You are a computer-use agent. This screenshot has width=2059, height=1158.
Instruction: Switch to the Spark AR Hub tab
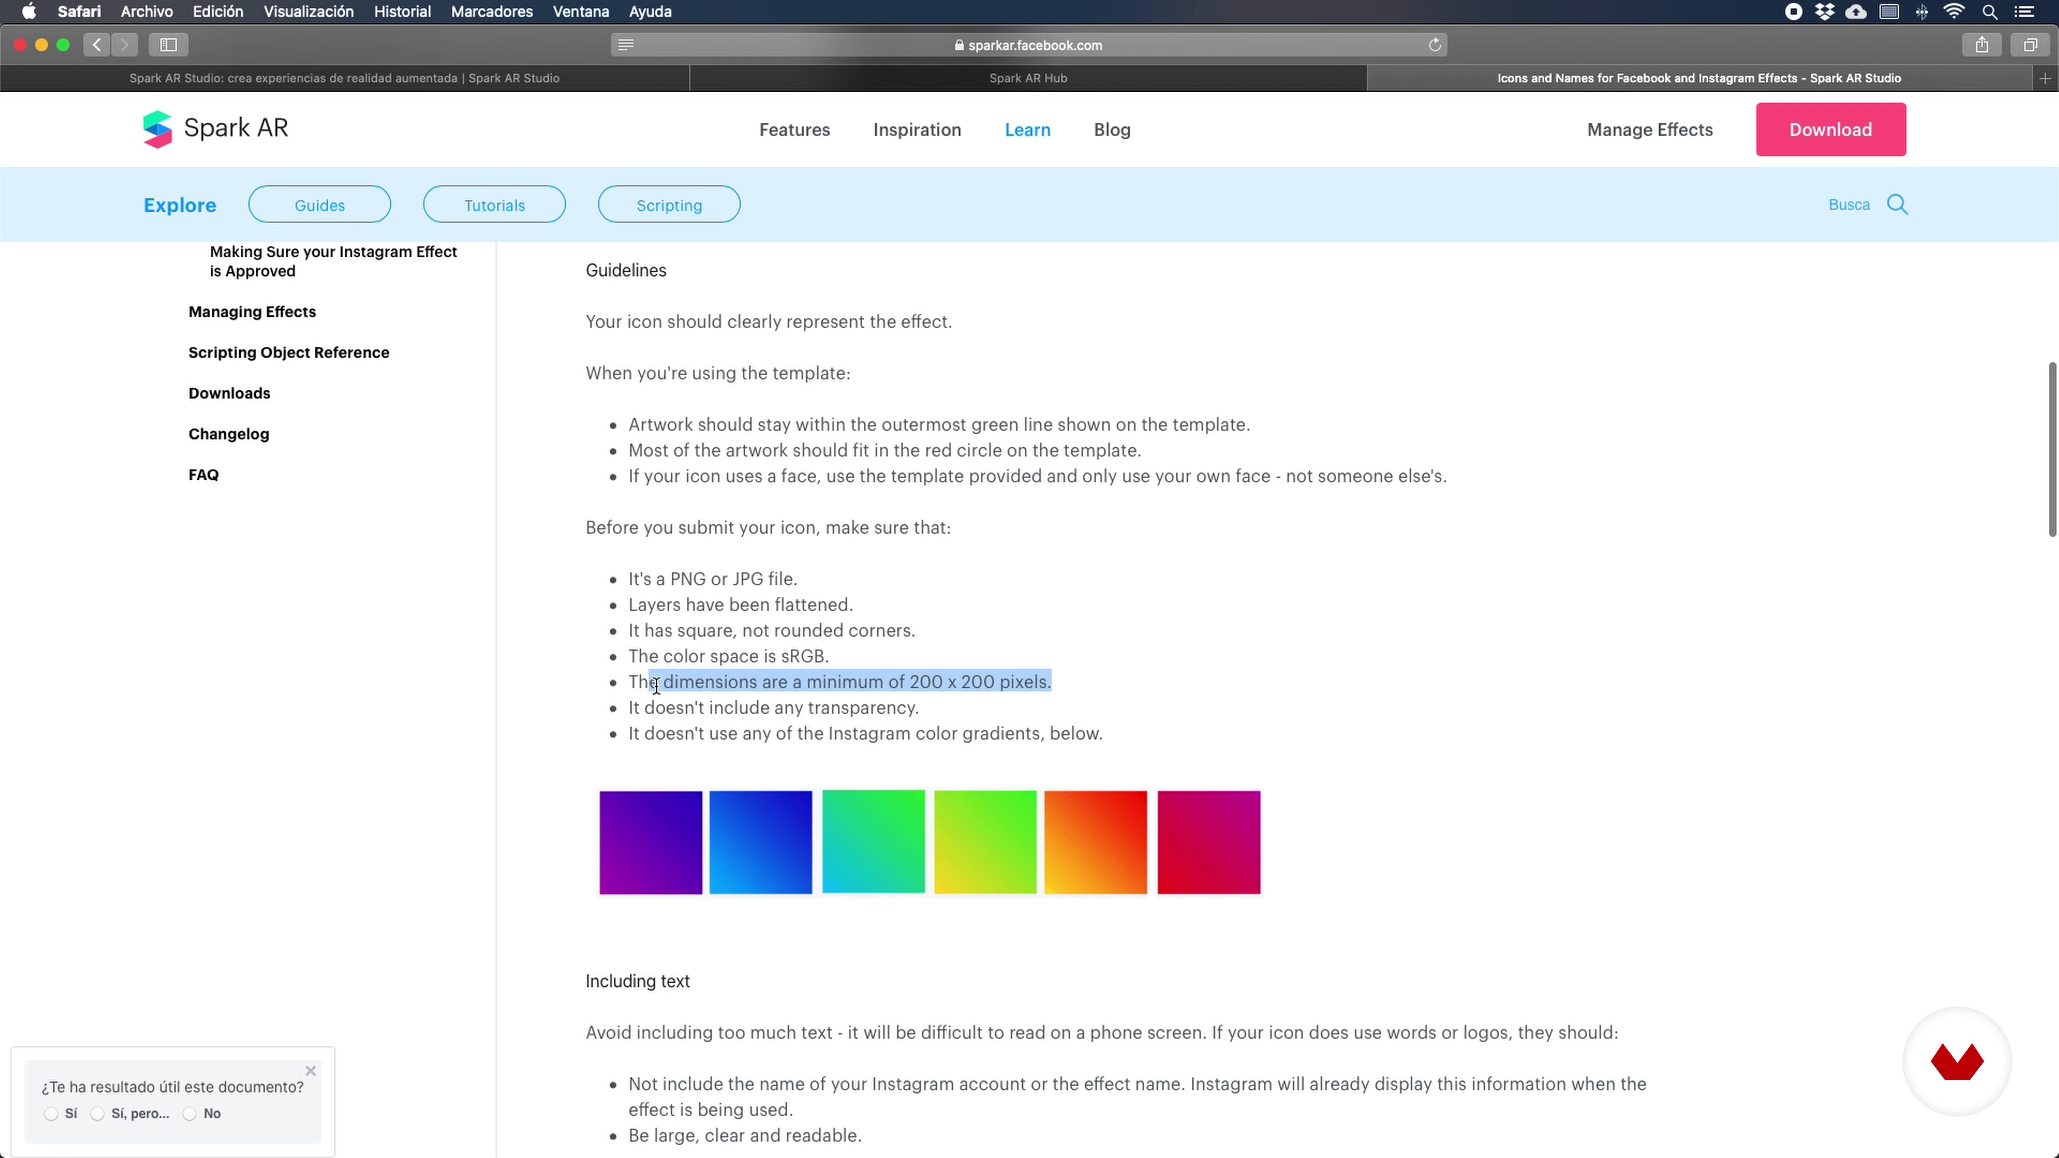pos(1028,78)
